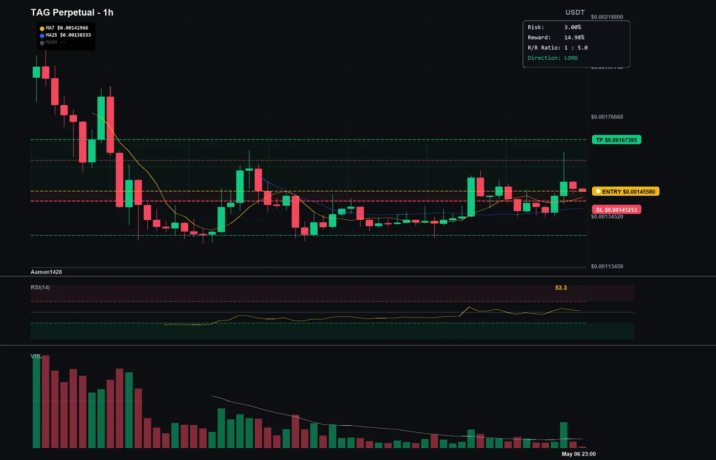
Task: Select the "Risk: 3.00%" row
Action: [x=554, y=27]
